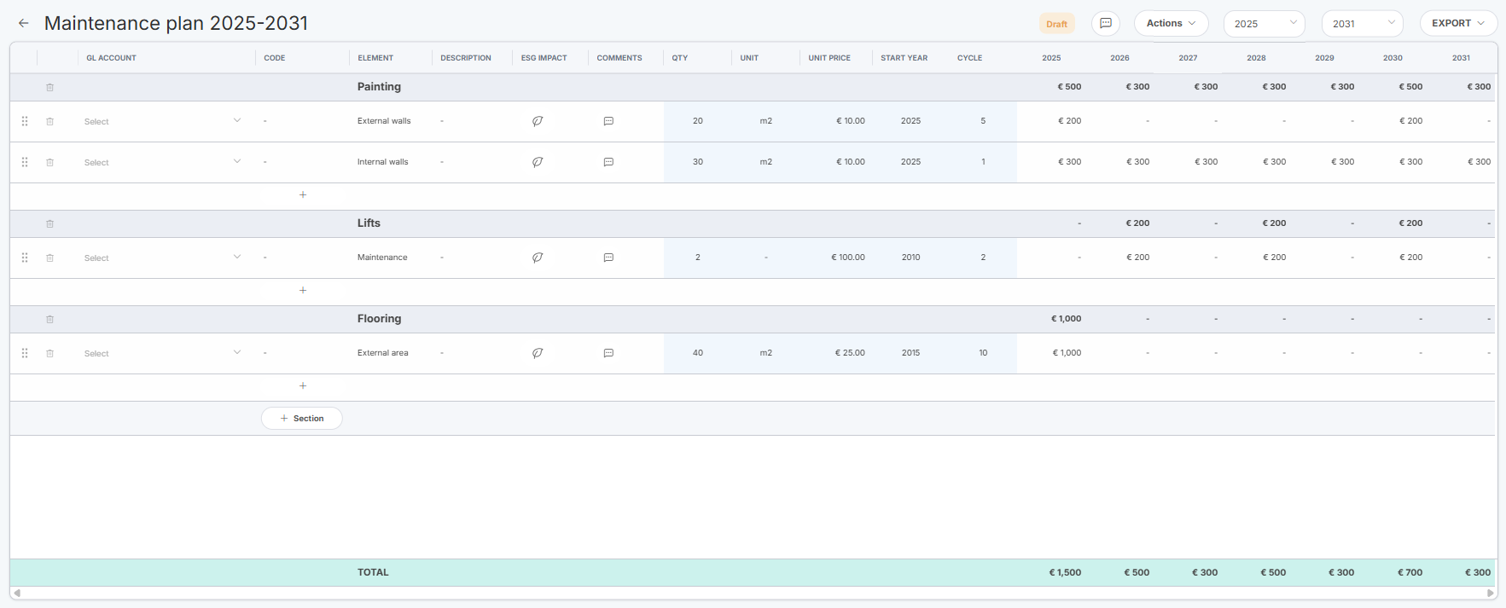The height and width of the screenshot is (608, 1506).
Task: Click the TOTAL € 700 value for 2030
Action: tap(1410, 572)
